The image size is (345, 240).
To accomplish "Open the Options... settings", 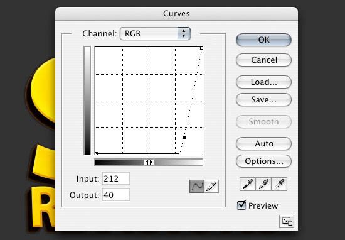I will pos(263,161).
